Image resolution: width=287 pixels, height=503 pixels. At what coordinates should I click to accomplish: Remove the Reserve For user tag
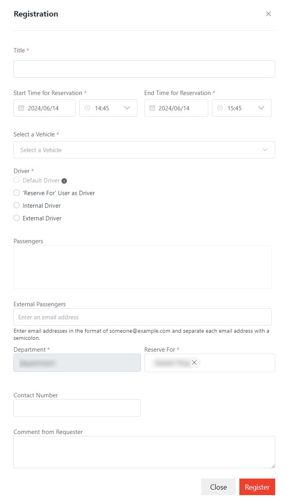194,363
